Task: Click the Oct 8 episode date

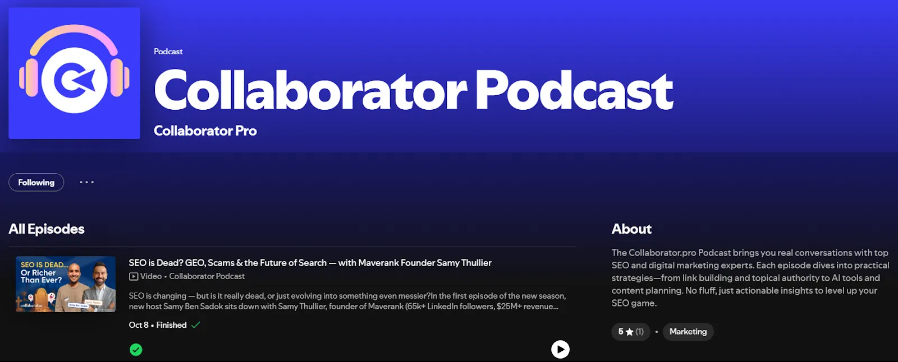Action: point(139,325)
